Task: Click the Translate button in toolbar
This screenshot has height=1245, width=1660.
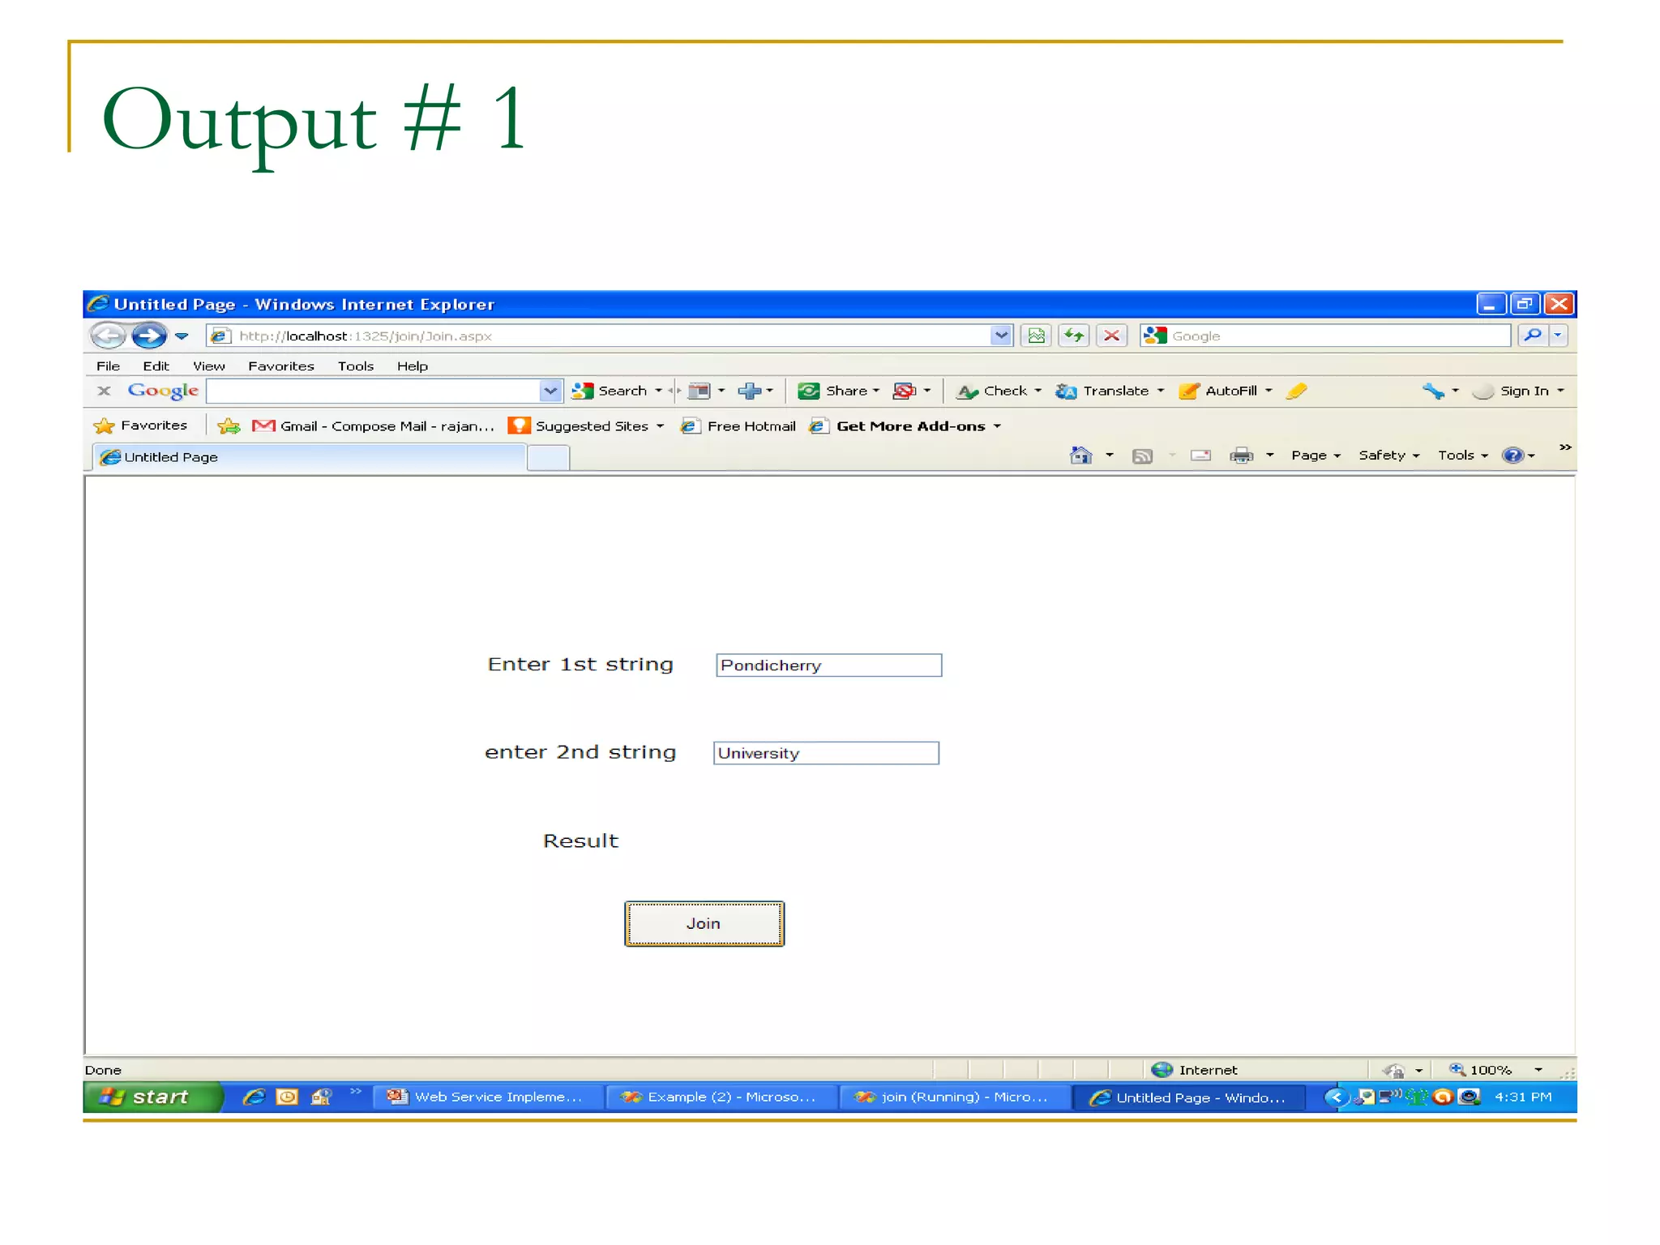Action: click(1109, 391)
